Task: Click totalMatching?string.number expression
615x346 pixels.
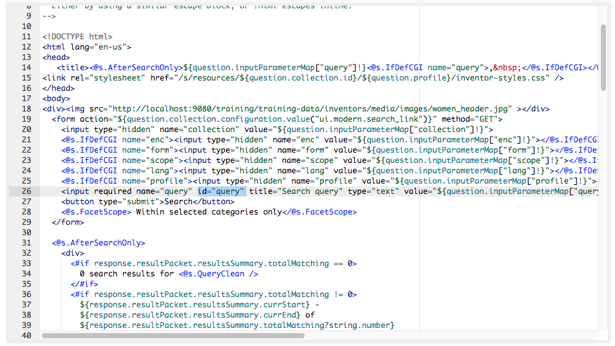Action: pyautogui.click(x=326, y=325)
